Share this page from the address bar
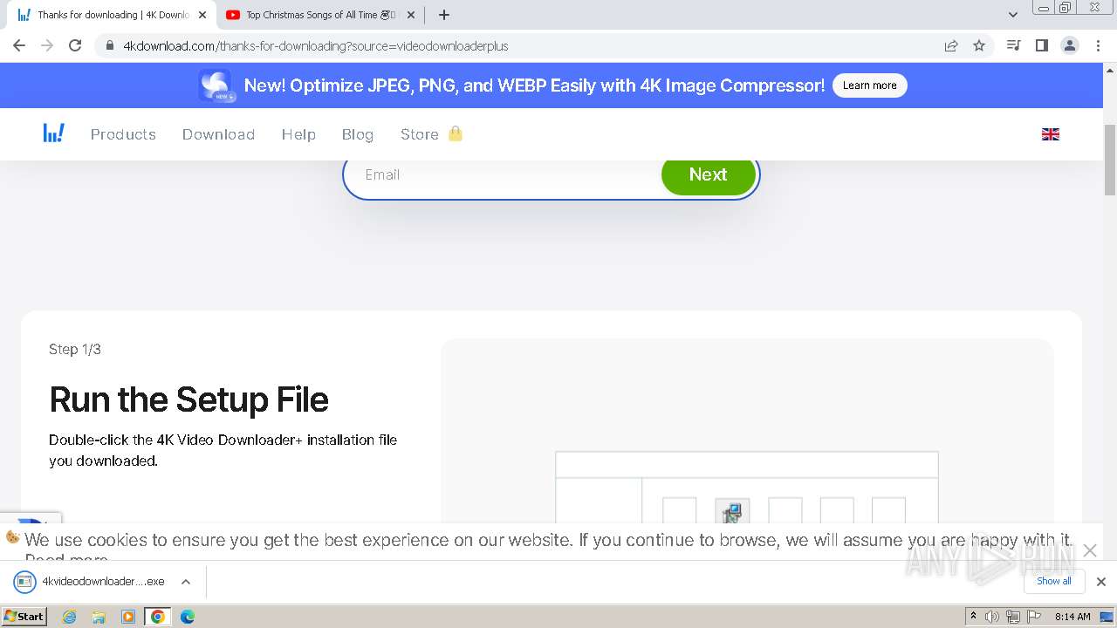 pos(951,45)
